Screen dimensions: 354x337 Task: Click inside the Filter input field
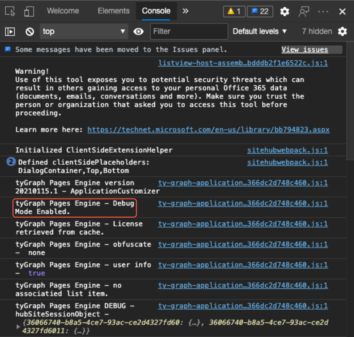(189, 32)
